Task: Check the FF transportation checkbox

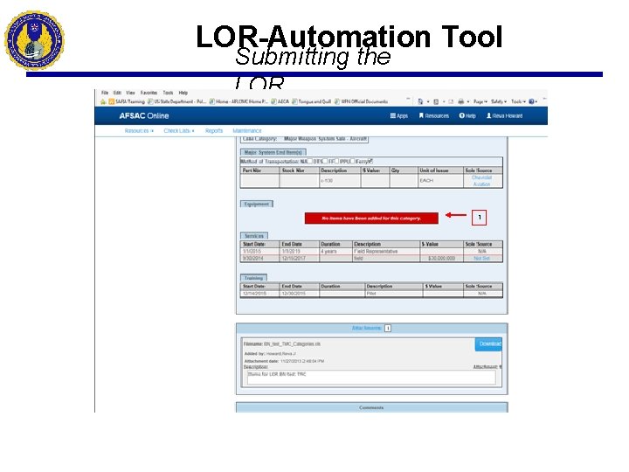Action: 336,161
